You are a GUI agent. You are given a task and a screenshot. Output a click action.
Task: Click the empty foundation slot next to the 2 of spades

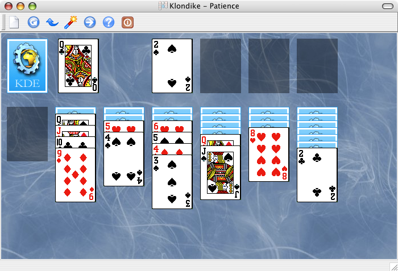pyautogui.click(x=221, y=66)
